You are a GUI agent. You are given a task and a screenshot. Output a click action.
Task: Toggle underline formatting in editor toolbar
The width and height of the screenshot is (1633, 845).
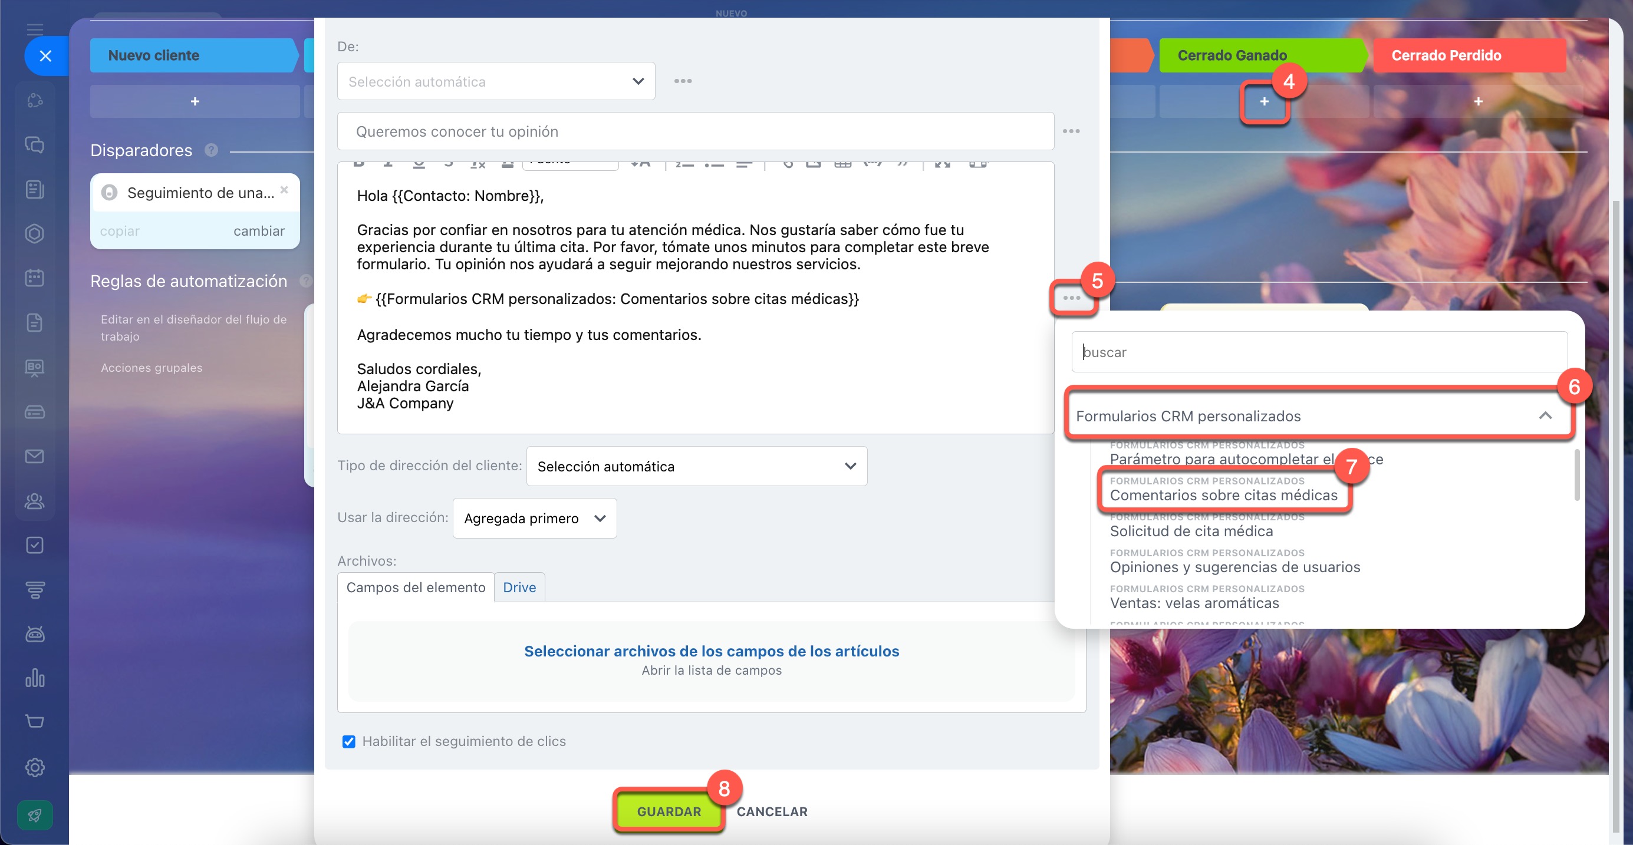click(419, 164)
